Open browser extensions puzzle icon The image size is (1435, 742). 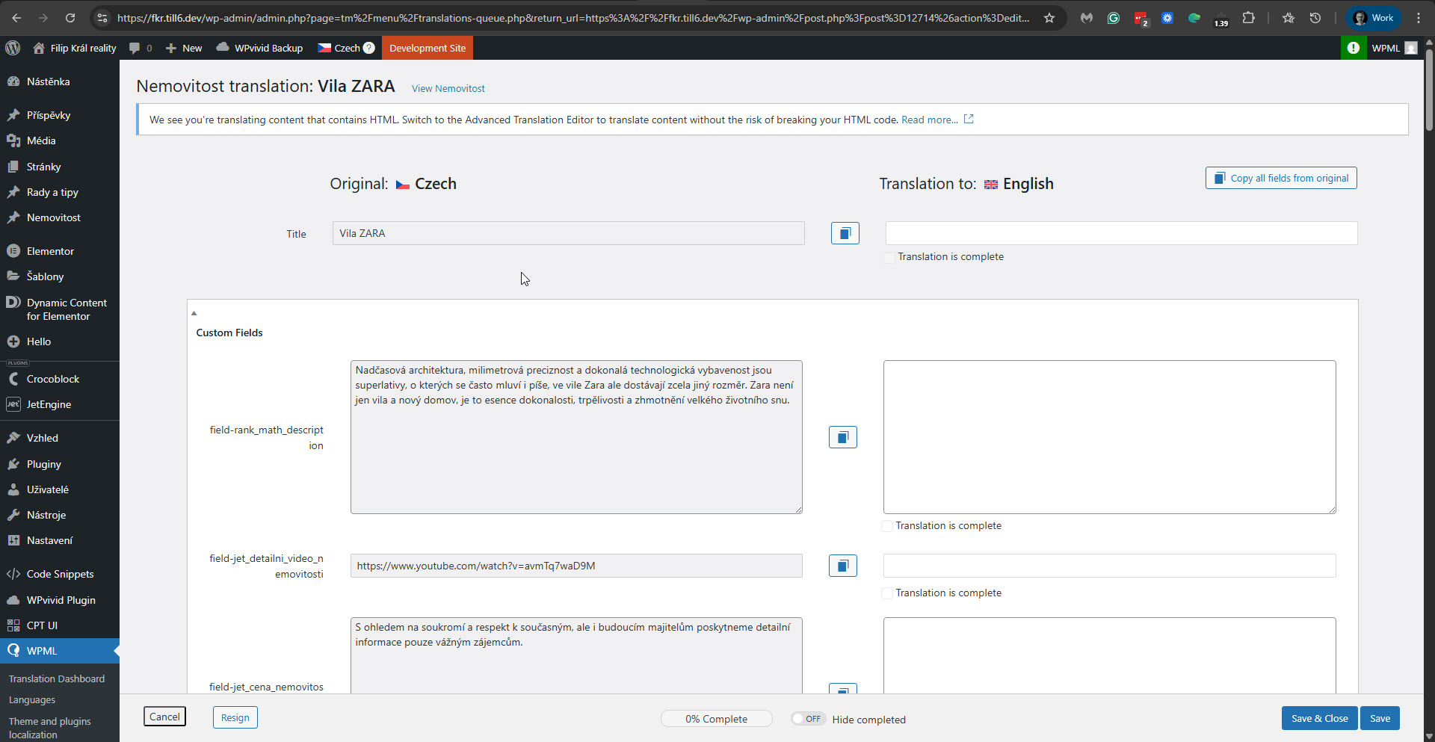[1248, 18]
